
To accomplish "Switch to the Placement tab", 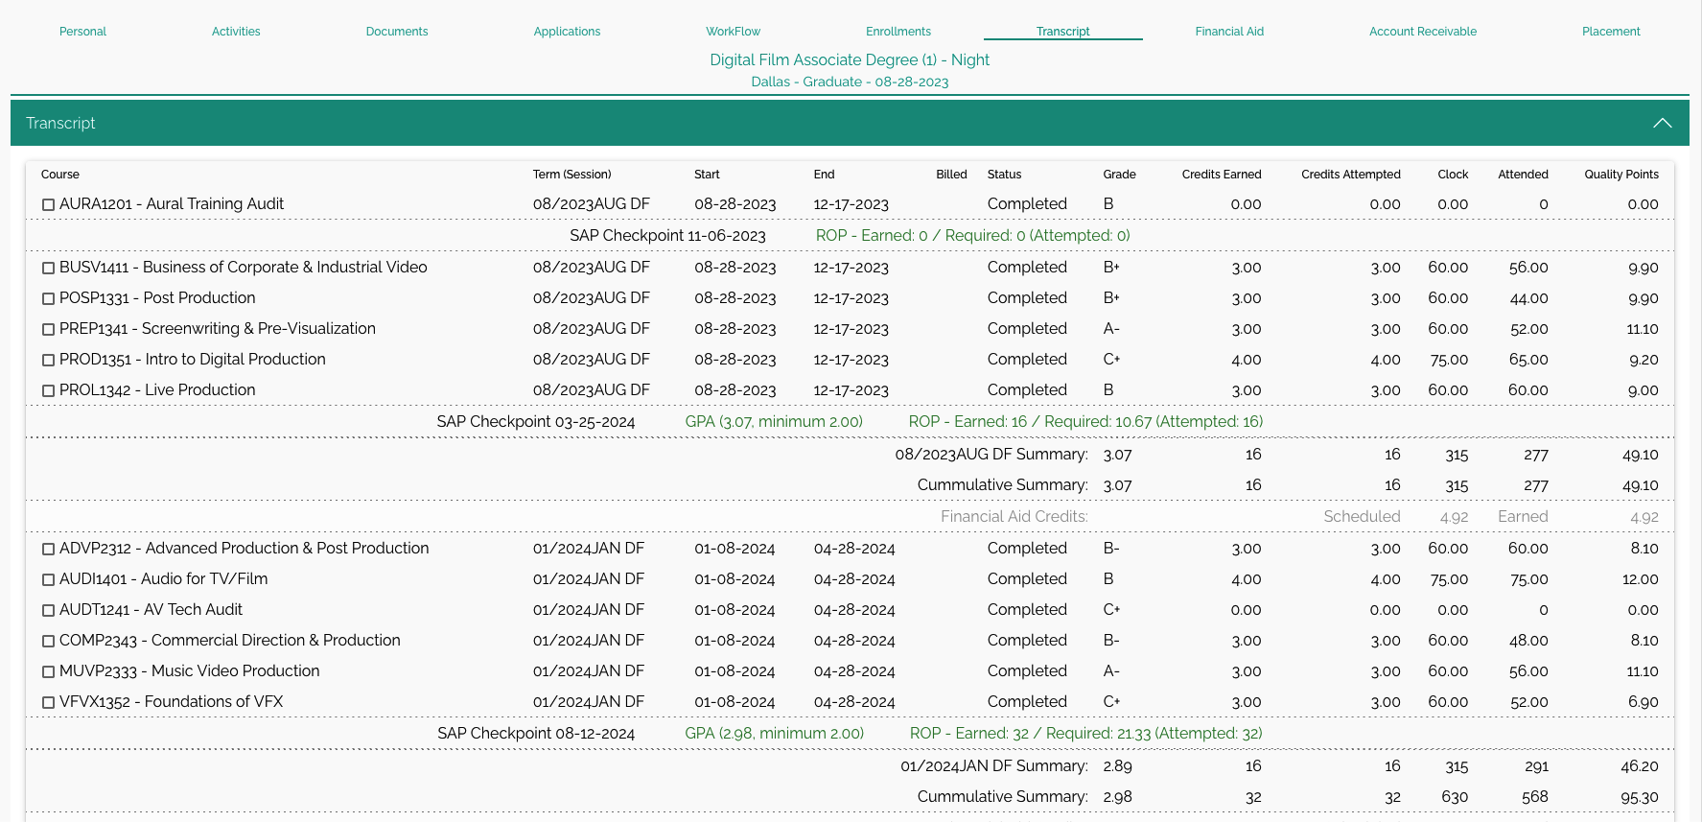I will coord(1610,32).
